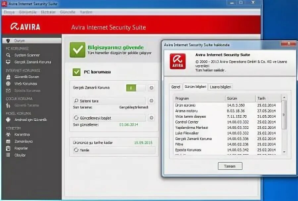Viewport: 298px width, 201px height.
Task: Select Gerçek Zamanlı Koruma row in version list
Action: (x=228, y=139)
